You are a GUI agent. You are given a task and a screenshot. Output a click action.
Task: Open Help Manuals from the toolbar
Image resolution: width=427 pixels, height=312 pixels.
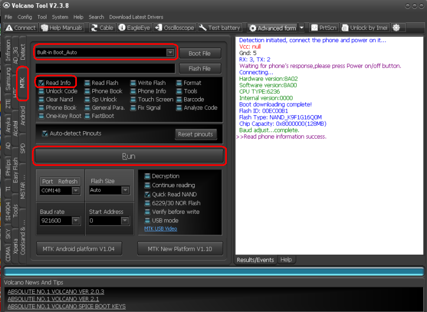44,28
